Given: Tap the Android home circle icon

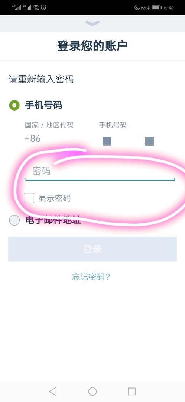Looking at the screenshot, I should 92,391.
